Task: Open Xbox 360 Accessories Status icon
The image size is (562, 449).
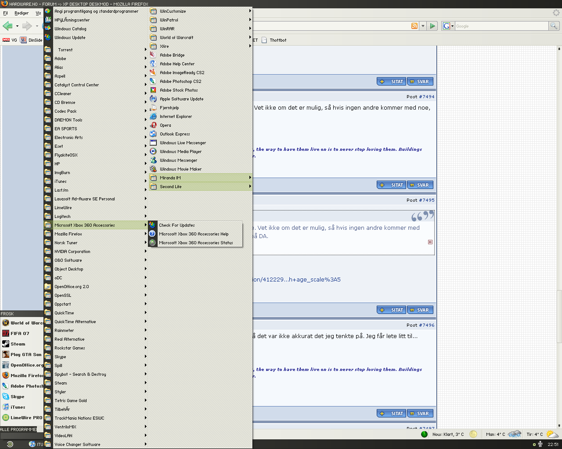Action: click(x=152, y=243)
